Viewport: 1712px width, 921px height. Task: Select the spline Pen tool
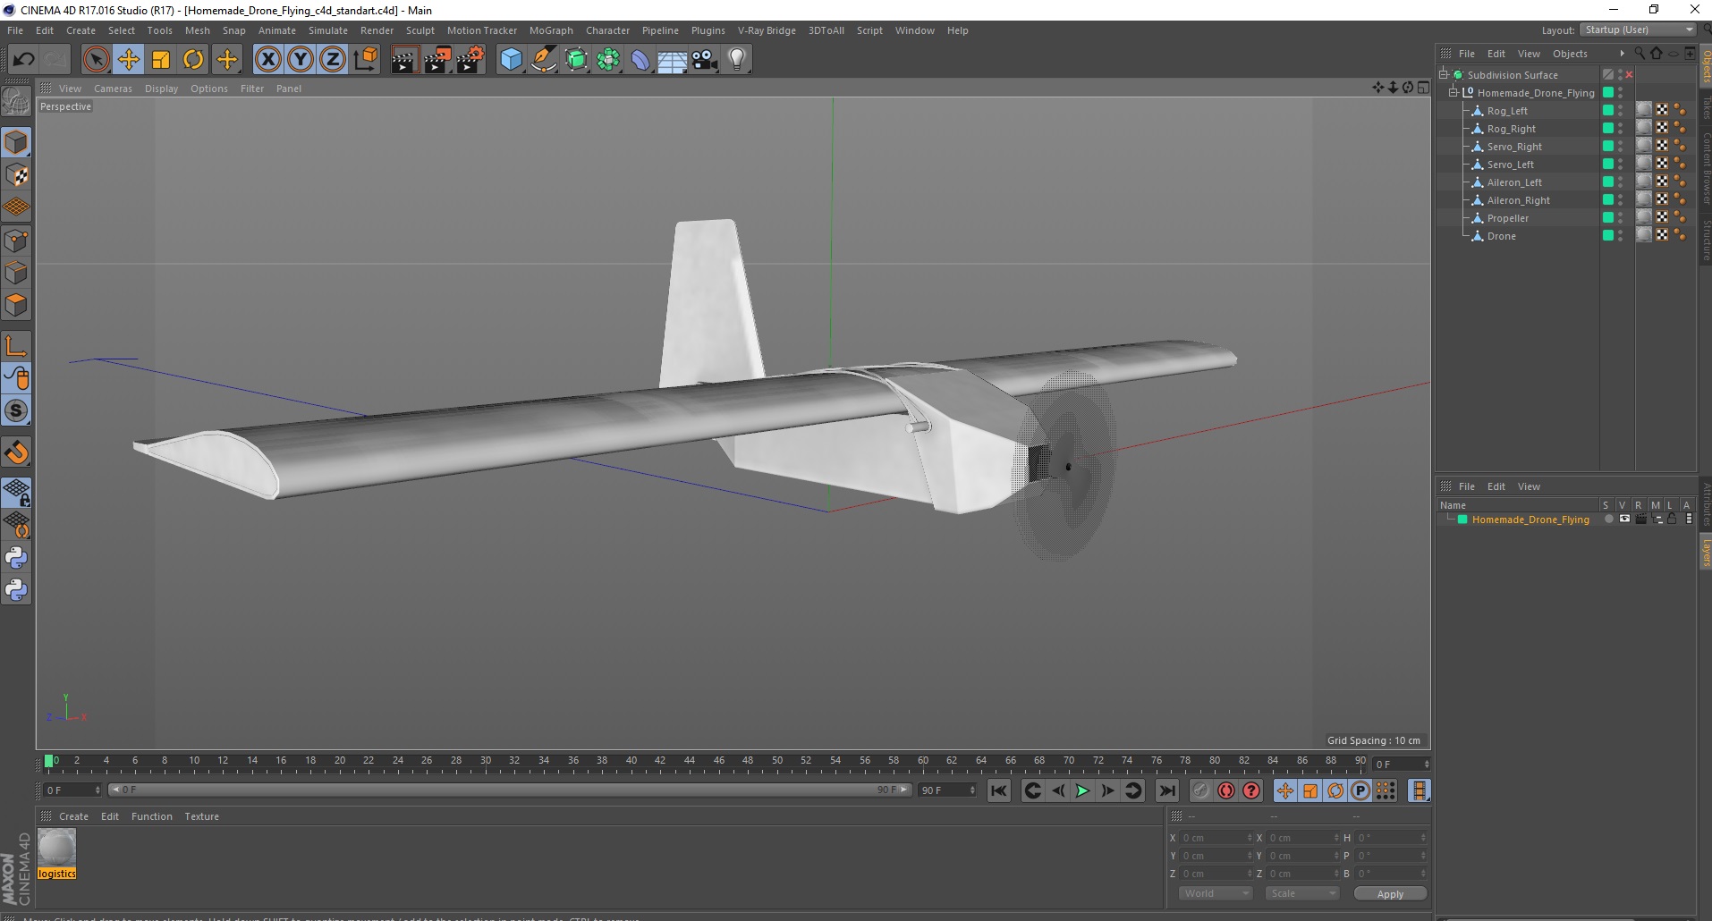coord(544,60)
